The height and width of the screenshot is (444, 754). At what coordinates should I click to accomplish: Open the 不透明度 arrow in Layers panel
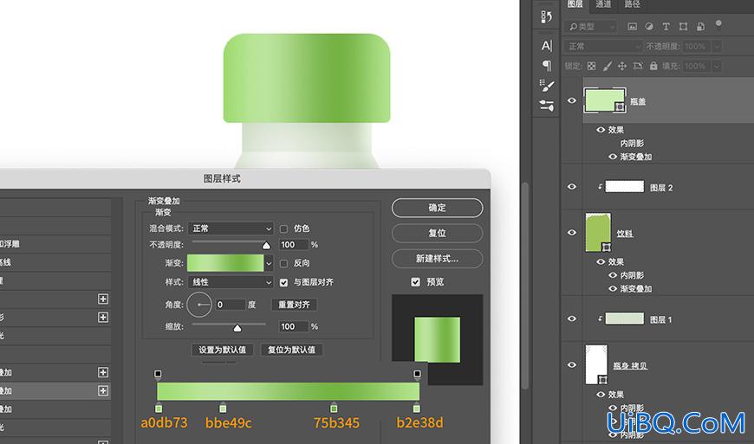coord(717,46)
